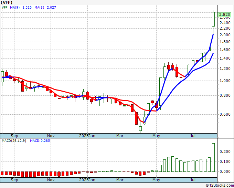
Task: Click the 0.100 MACD axis label
Action: [x=225, y=161]
